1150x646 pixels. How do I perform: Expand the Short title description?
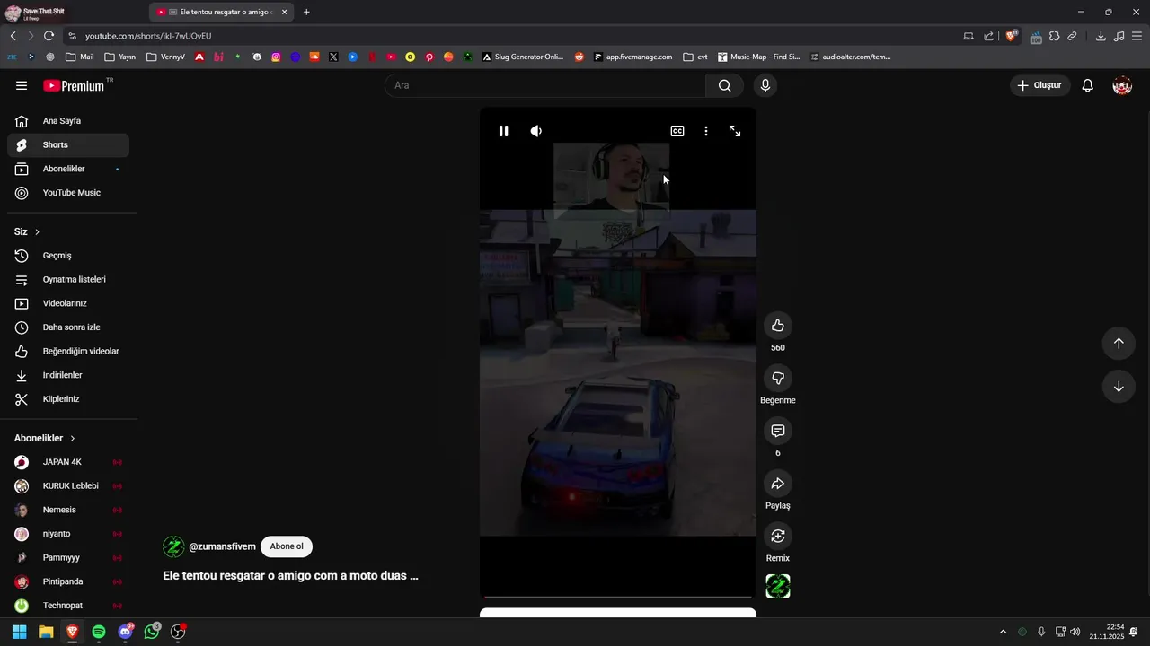[x=290, y=576]
